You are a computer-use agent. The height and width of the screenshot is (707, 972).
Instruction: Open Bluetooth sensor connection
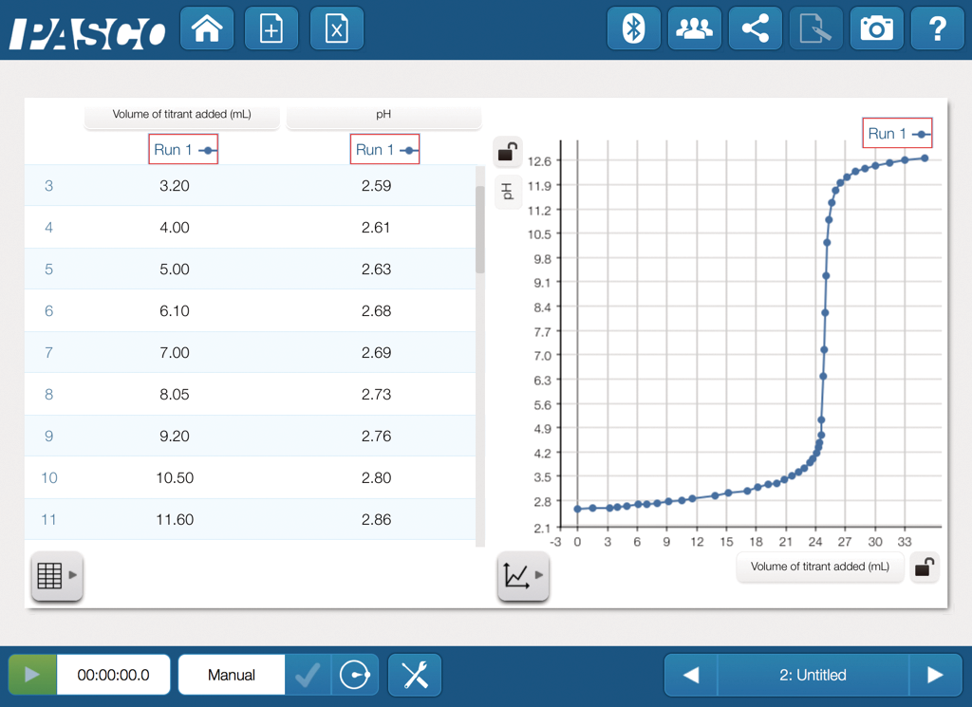(x=633, y=29)
